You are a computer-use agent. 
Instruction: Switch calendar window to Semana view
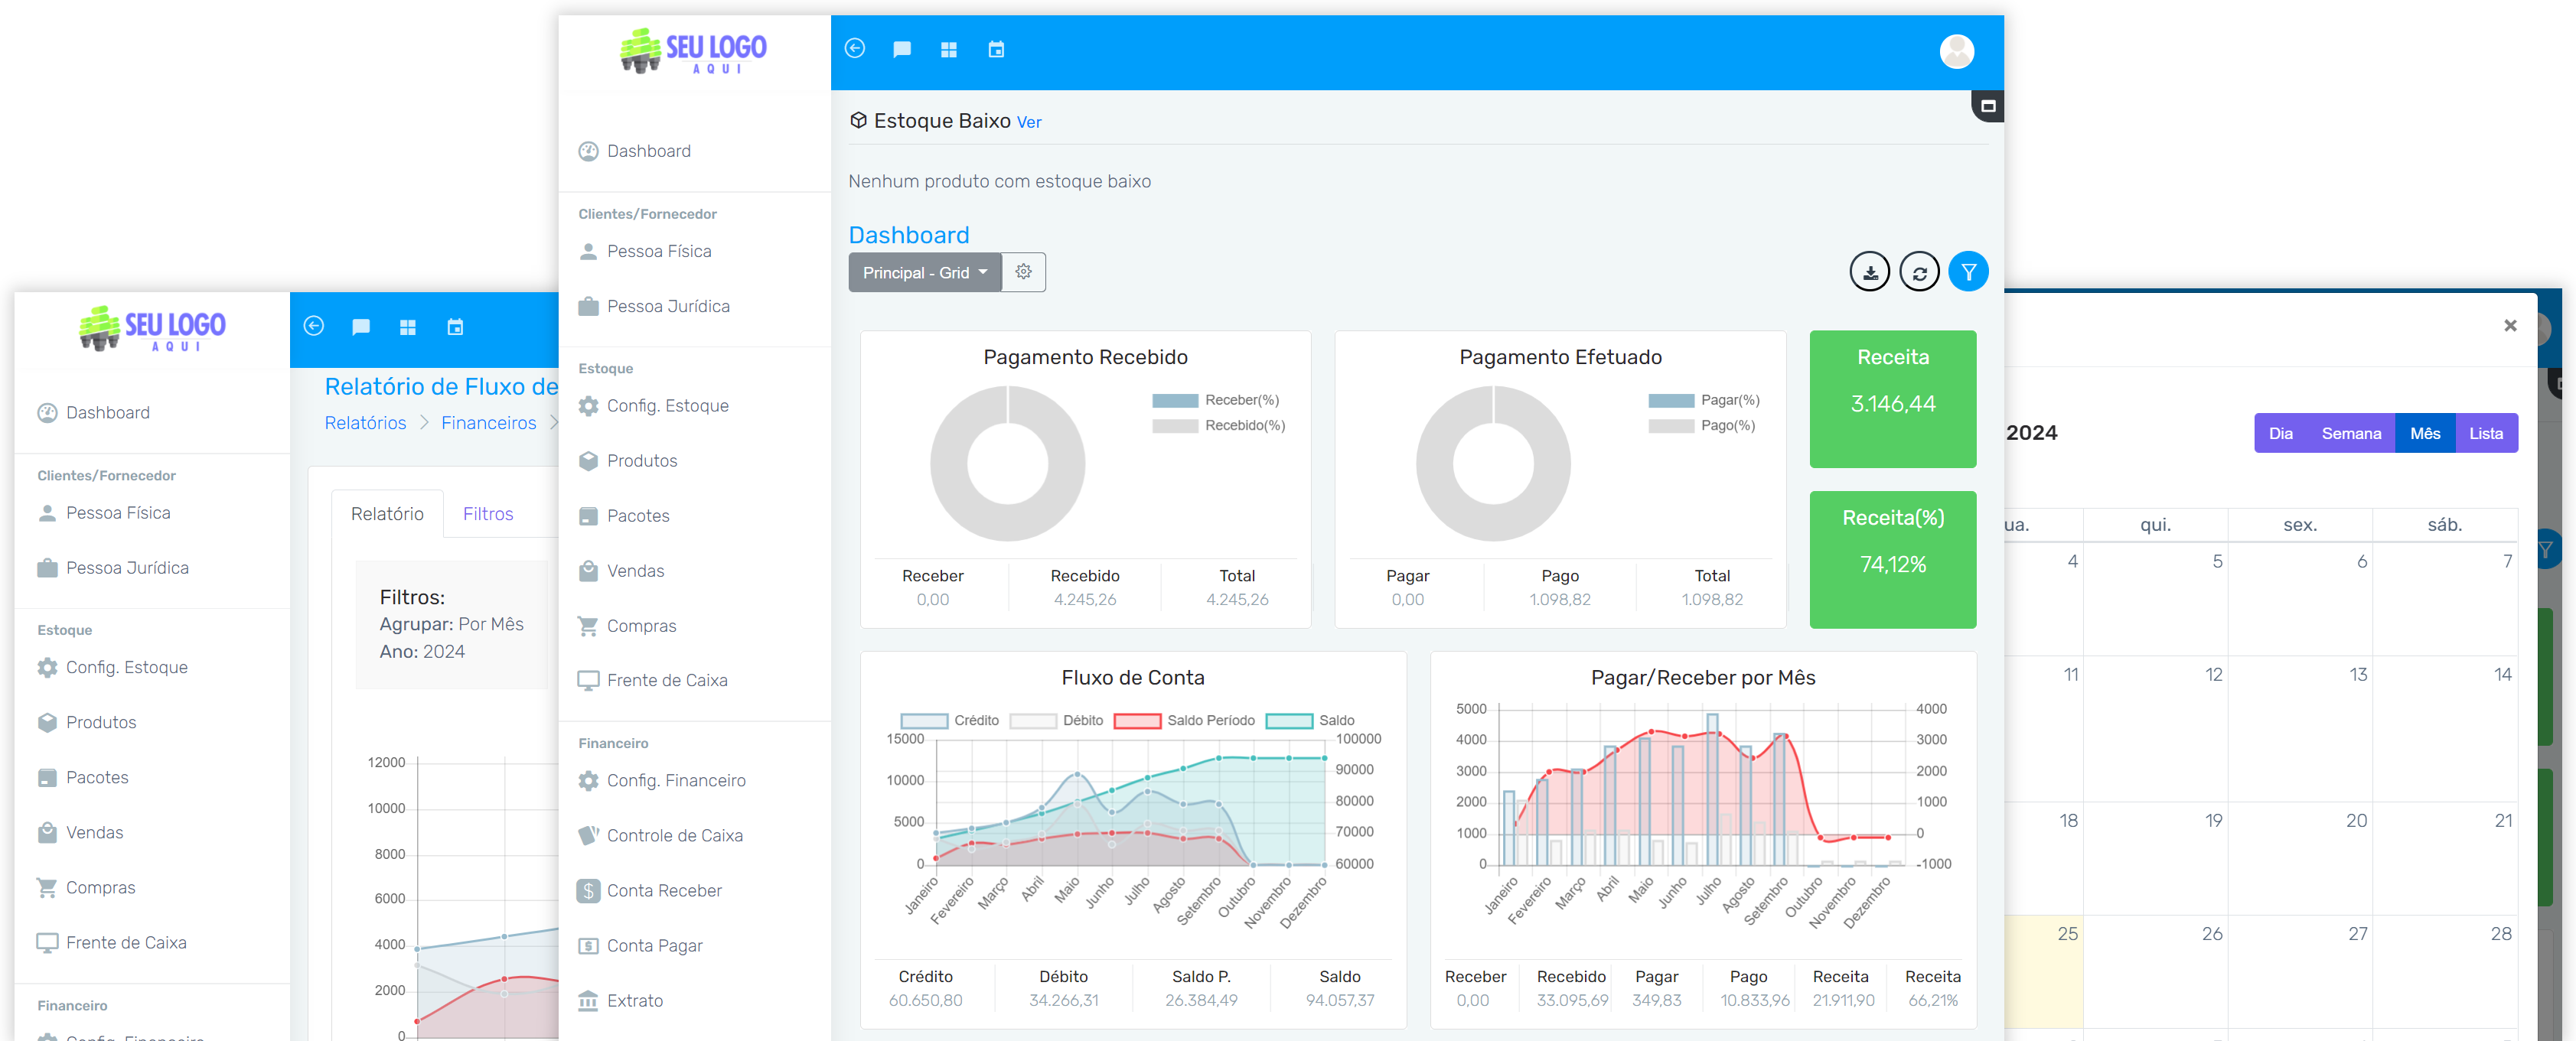[x=2351, y=434]
